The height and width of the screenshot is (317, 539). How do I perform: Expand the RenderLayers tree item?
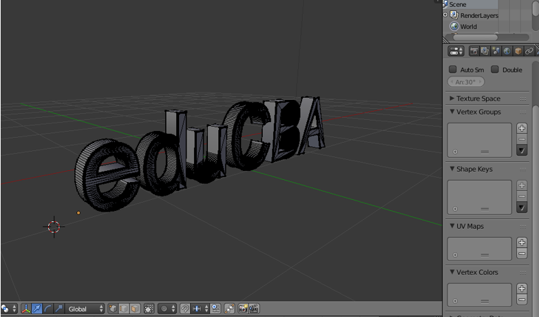point(445,14)
